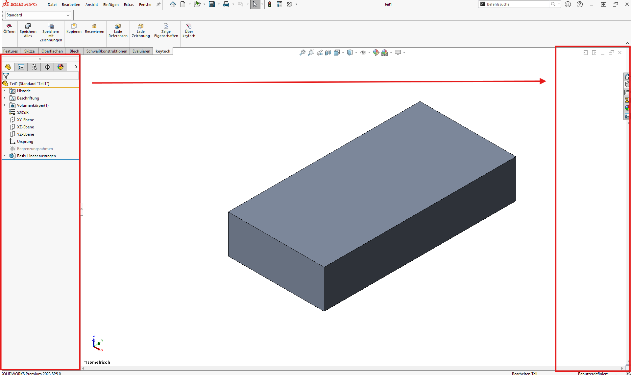Switch to the Schweißkonstruktionen tab
Image resolution: width=631 pixels, height=375 pixels.
tap(107, 51)
